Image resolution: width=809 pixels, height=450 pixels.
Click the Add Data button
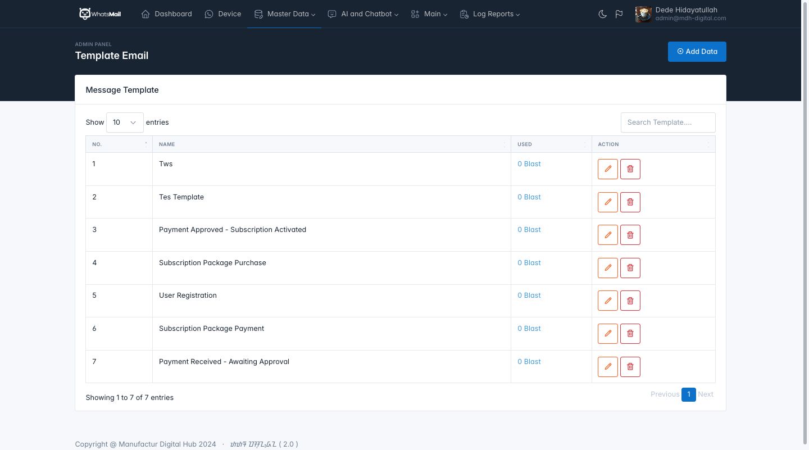pos(697,52)
